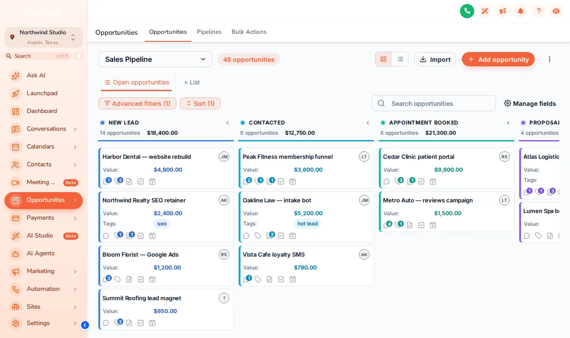Open the notifications bell
This screenshot has height=338, width=570.
click(x=521, y=11)
